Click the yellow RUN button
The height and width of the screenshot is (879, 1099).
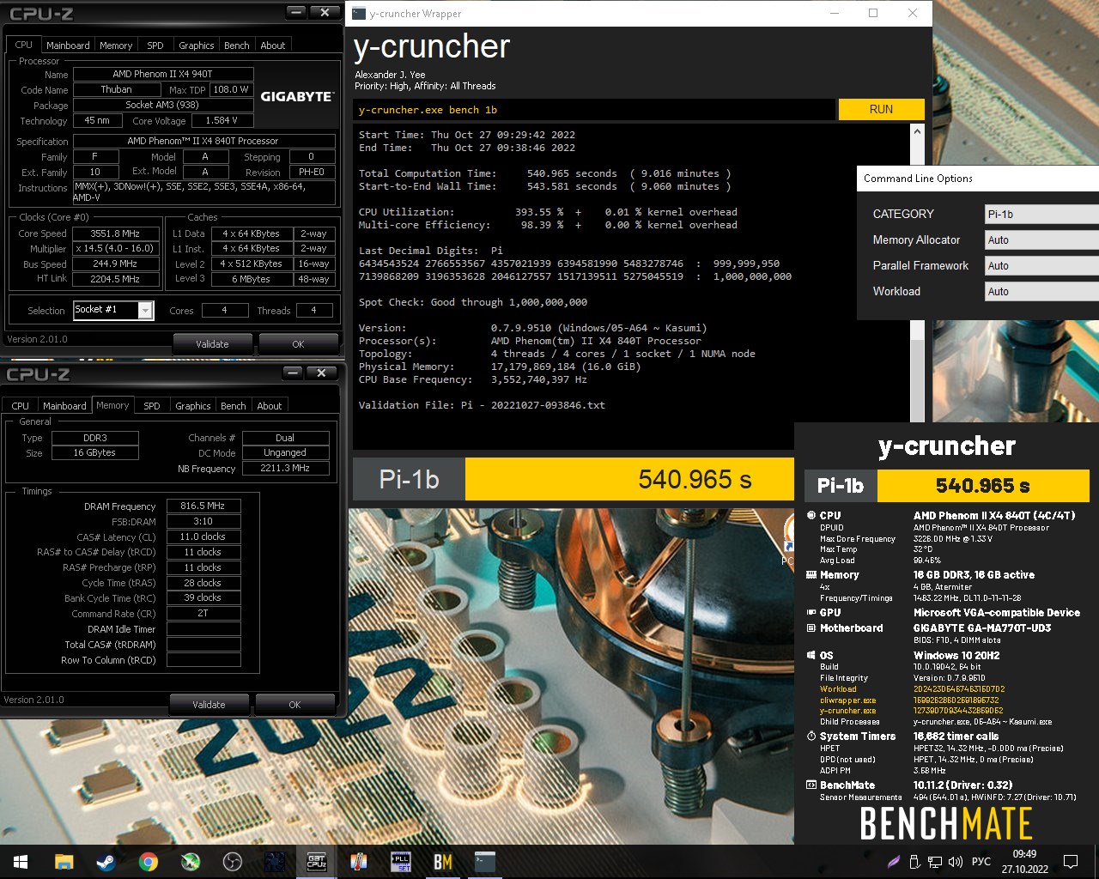(881, 109)
